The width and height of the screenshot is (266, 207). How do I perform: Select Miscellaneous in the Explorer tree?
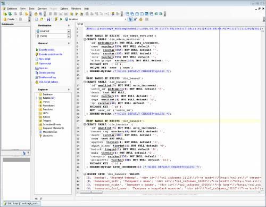tap(50, 132)
